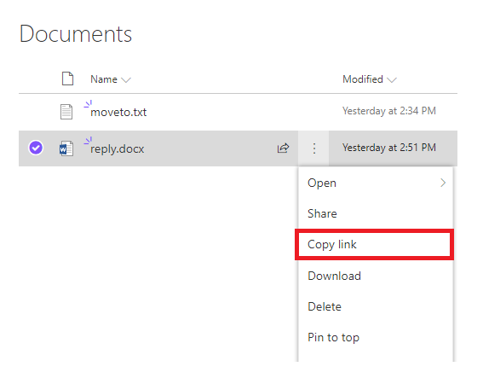Click the Word document icon beside reply.docx
The height and width of the screenshot is (384, 483).
[66, 148]
